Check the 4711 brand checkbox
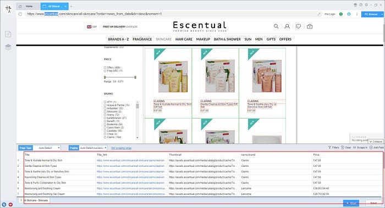The image size is (385, 208). pyautogui.click(x=105, y=102)
